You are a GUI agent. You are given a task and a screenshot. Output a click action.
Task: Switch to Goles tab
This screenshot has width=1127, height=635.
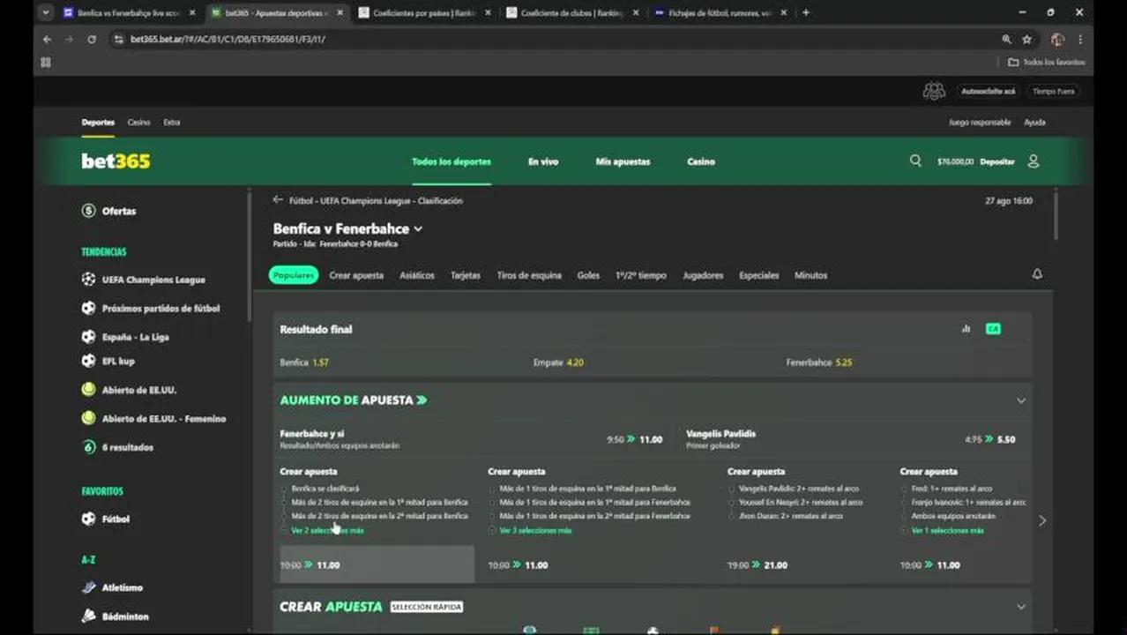click(x=588, y=275)
